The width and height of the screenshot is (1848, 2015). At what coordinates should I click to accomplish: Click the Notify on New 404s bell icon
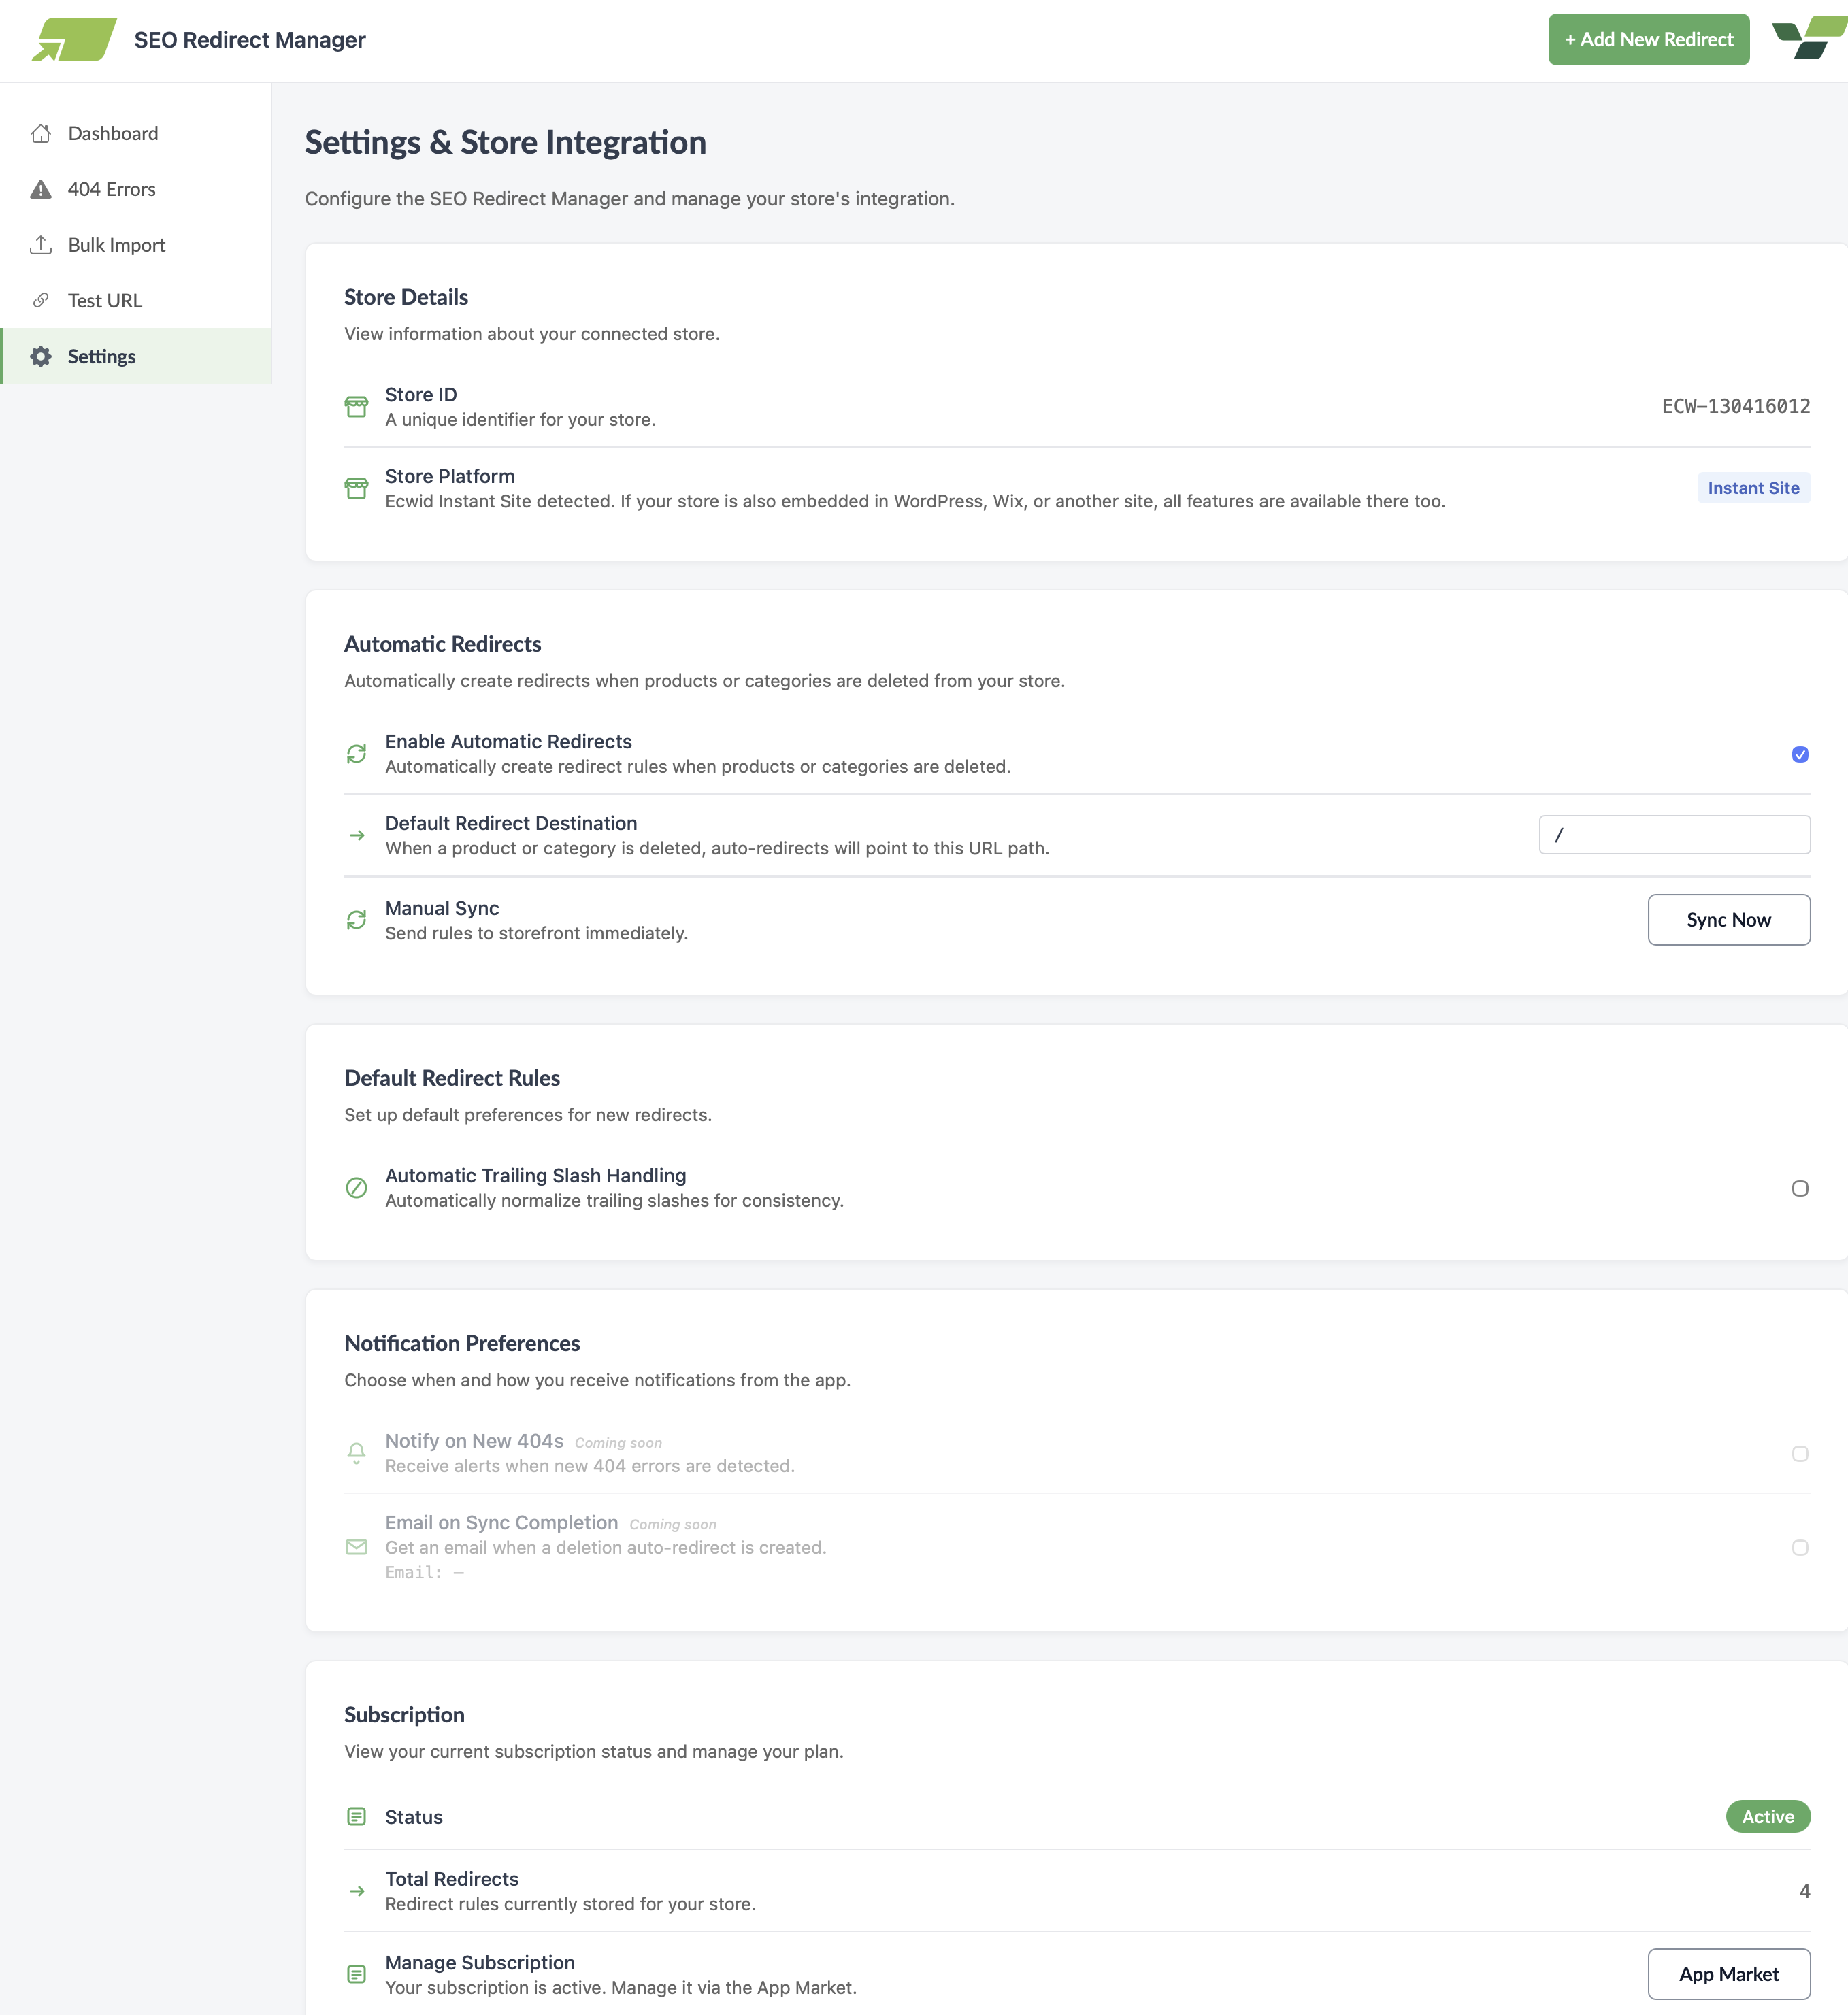[356, 1453]
